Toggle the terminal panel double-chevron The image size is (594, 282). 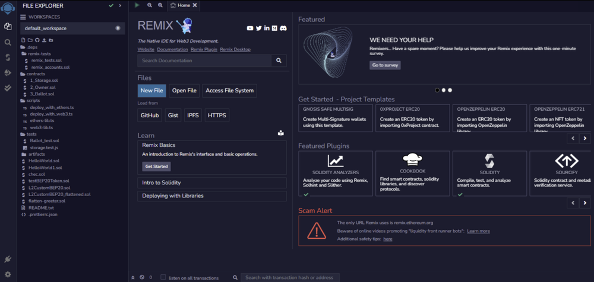coord(133,277)
